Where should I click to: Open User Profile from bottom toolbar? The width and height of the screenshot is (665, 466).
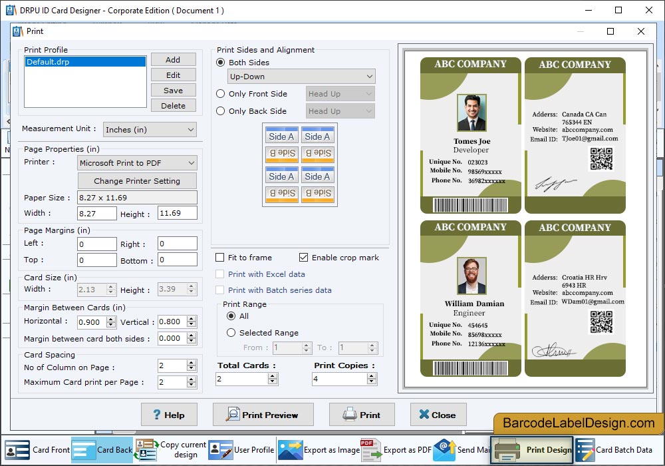coord(241,450)
